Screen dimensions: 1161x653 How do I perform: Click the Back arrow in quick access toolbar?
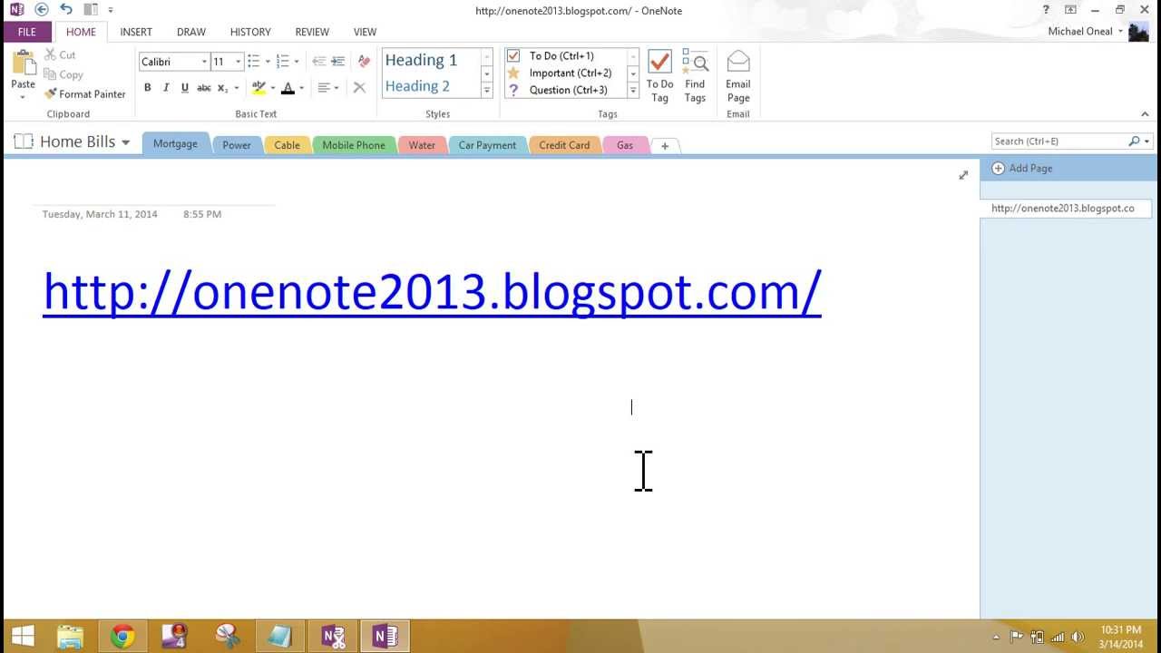tap(42, 10)
